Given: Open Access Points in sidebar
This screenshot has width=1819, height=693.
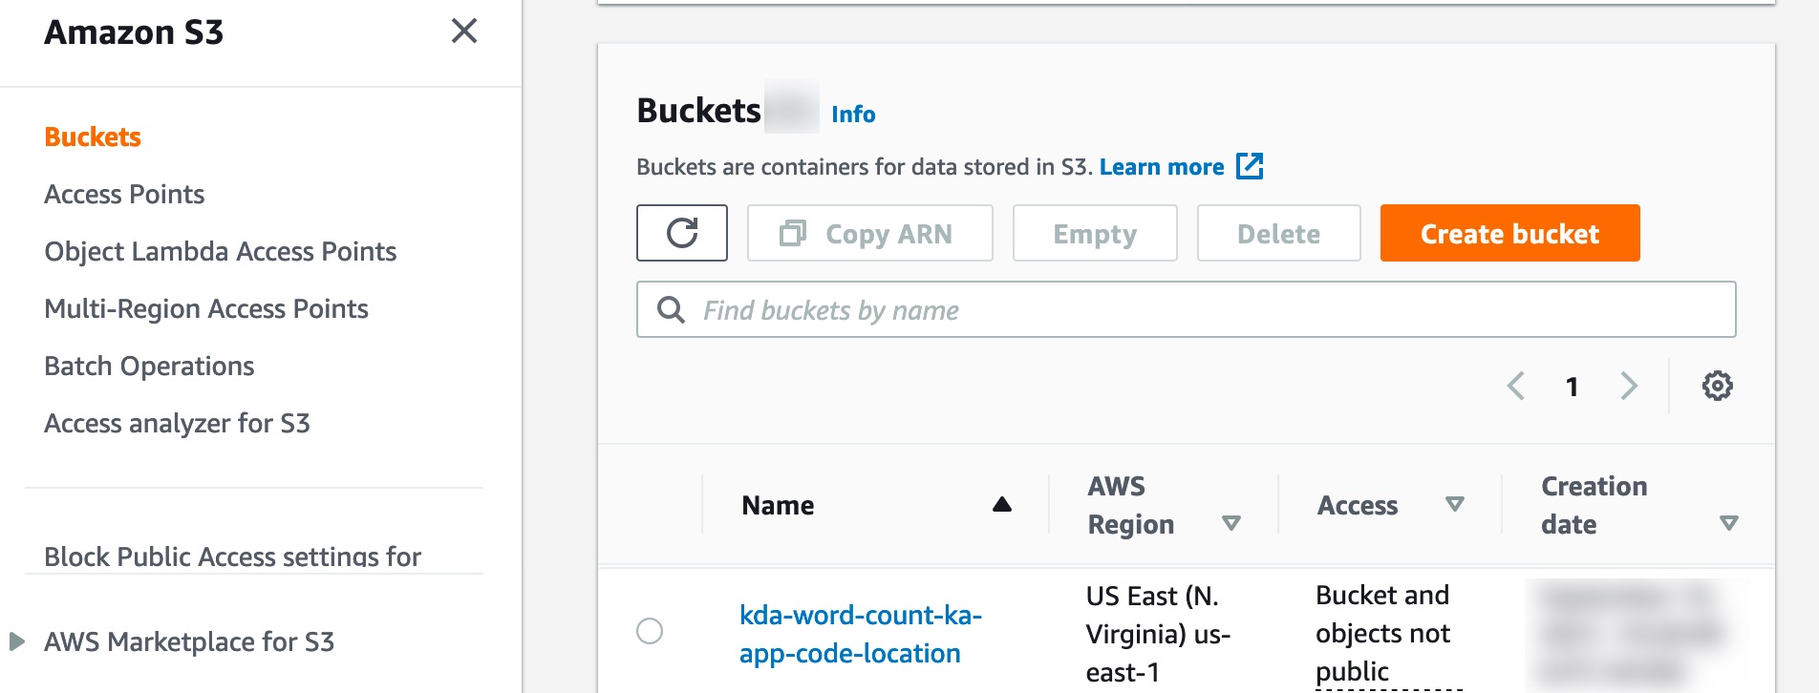Looking at the screenshot, I should coord(124,195).
